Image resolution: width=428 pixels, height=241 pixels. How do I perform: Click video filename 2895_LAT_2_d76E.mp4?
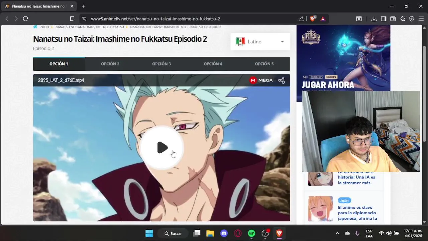tap(61, 80)
